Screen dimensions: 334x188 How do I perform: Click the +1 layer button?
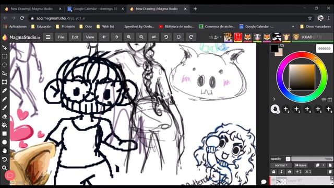(x=299, y=172)
